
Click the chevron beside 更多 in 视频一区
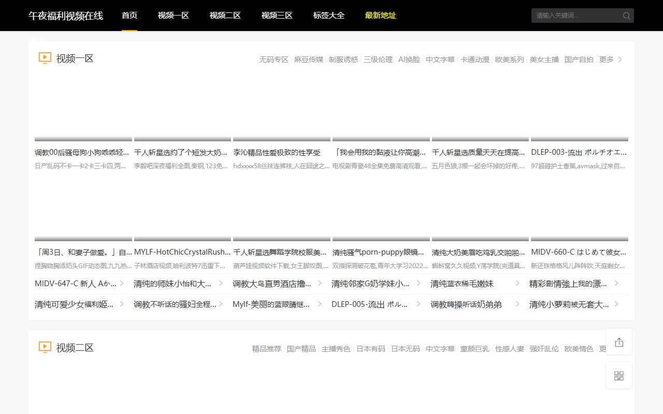[x=621, y=60]
